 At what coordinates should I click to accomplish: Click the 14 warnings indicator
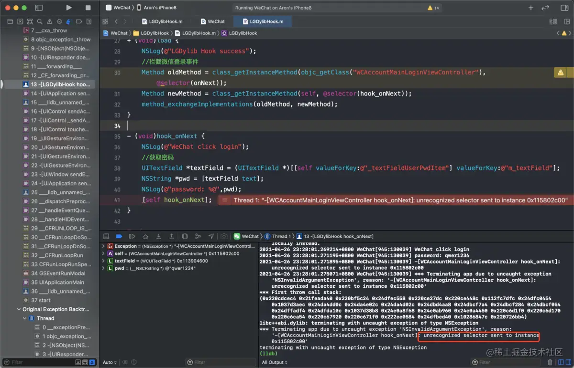coord(433,8)
